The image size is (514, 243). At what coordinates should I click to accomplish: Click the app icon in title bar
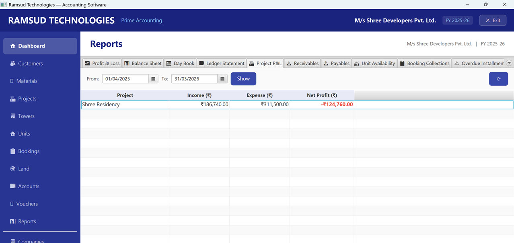[x=4, y=4]
